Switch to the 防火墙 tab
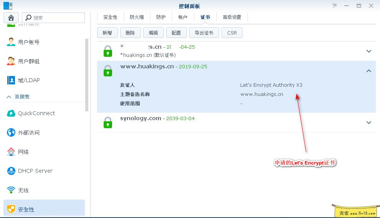The height and width of the screenshot is (218, 380). (137, 17)
